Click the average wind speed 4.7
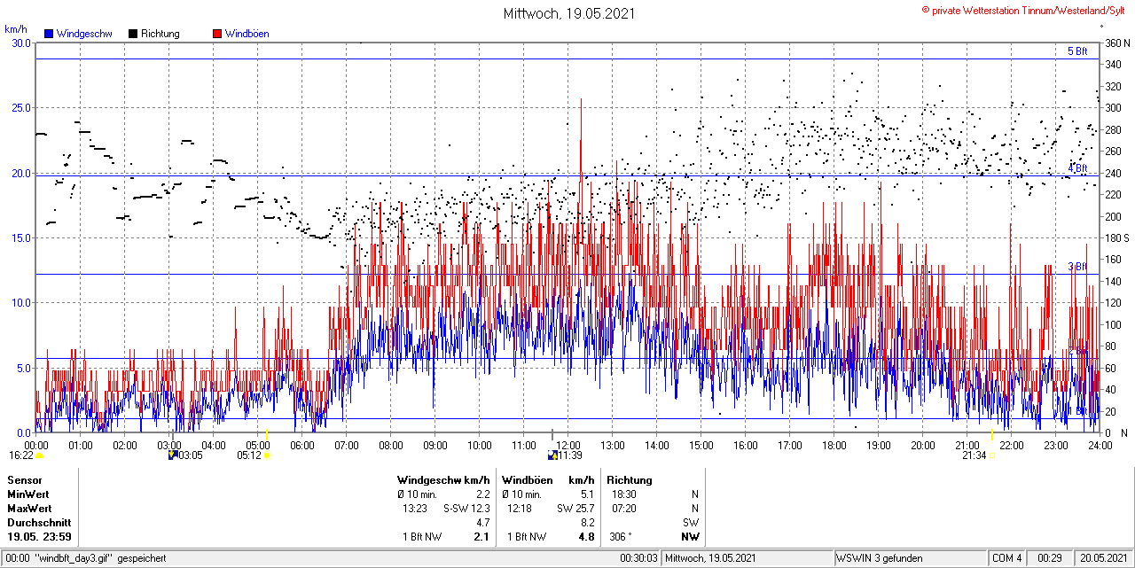Image resolution: width=1135 pixels, height=568 pixels. (x=483, y=523)
